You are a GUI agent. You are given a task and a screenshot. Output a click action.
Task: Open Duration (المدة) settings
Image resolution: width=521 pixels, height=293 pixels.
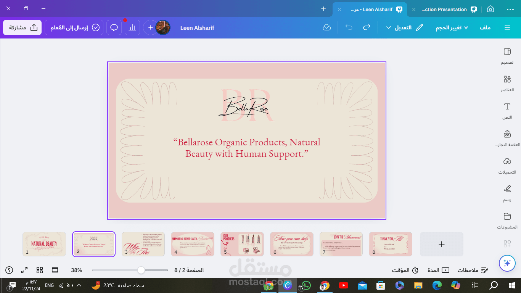click(x=438, y=270)
